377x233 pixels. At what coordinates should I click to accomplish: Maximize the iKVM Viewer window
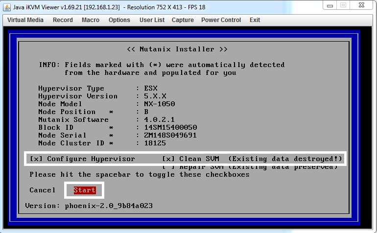coord(343,5)
